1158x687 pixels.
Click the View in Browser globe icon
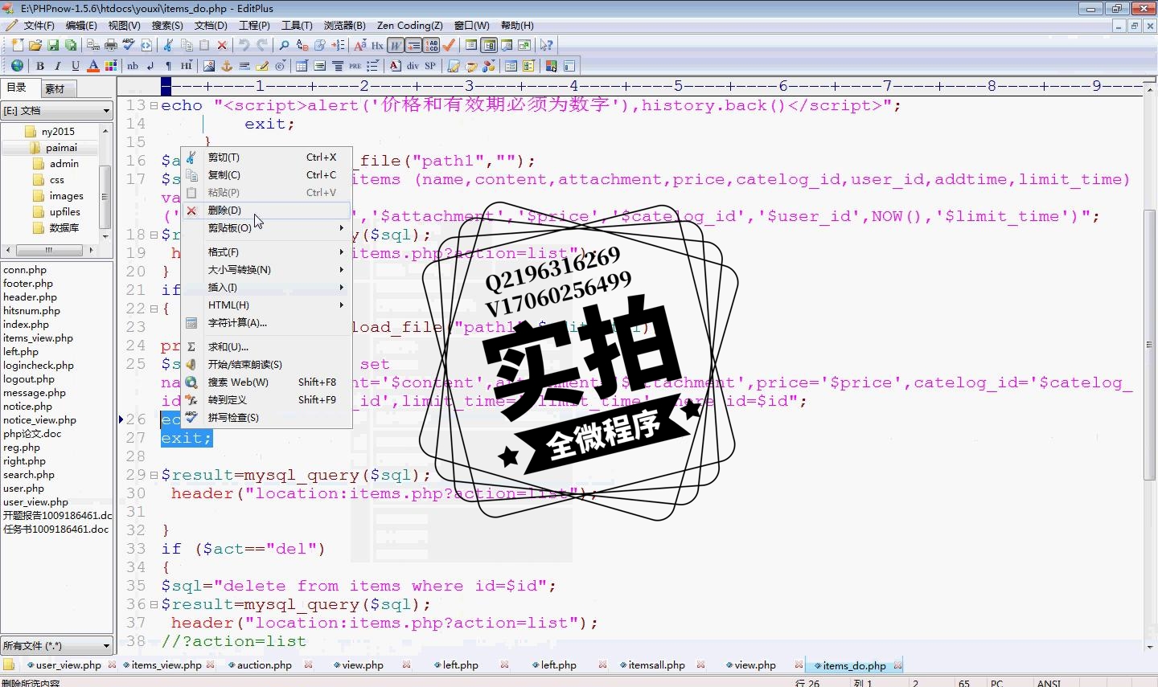(17, 65)
